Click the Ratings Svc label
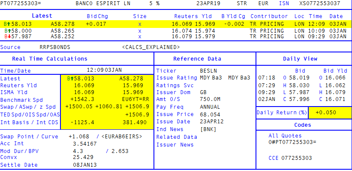The image size is (352, 171). coord(175,85)
